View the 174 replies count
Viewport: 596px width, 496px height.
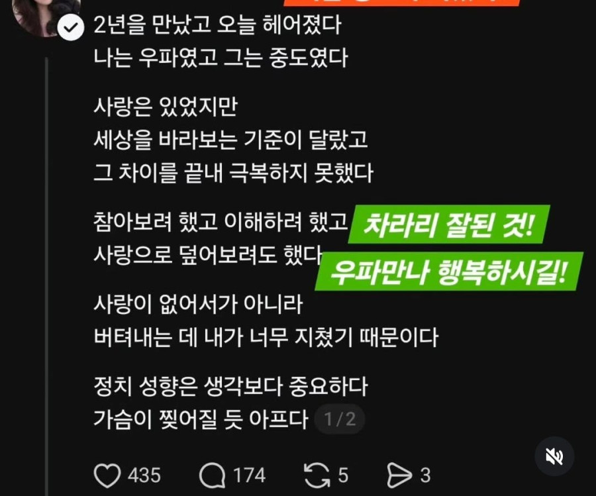[249, 475]
